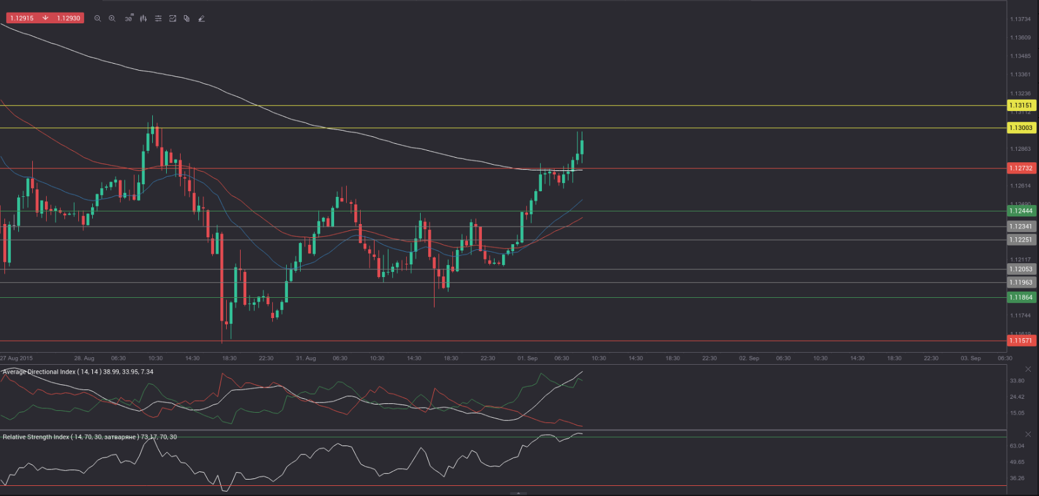Click the zoom out magnifier icon
1039x496 pixels.
click(97, 18)
